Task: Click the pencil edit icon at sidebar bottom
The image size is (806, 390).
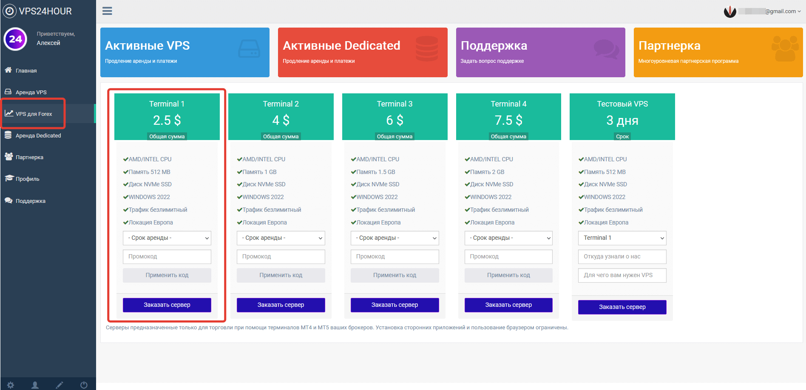Action: pyautogui.click(x=60, y=385)
